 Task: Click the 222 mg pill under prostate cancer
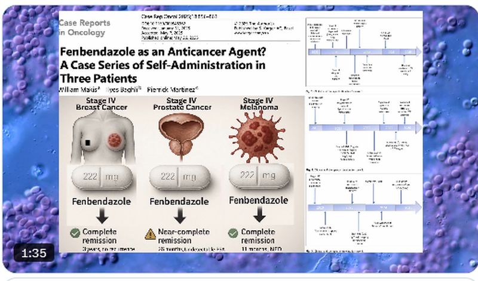180,178
